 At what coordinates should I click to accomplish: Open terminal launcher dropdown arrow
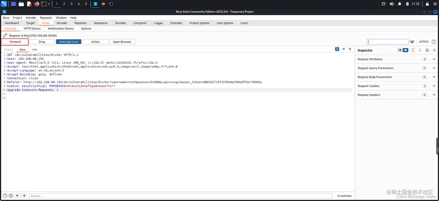coord(49,4)
